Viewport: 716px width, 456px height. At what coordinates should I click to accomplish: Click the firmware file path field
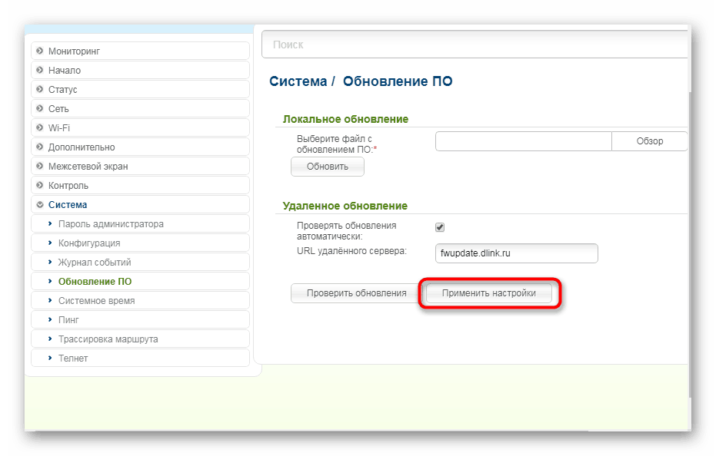(x=523, y=141)
